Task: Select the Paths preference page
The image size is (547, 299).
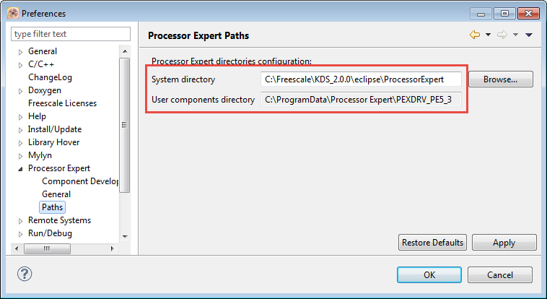Action: (x=52, y=207)
